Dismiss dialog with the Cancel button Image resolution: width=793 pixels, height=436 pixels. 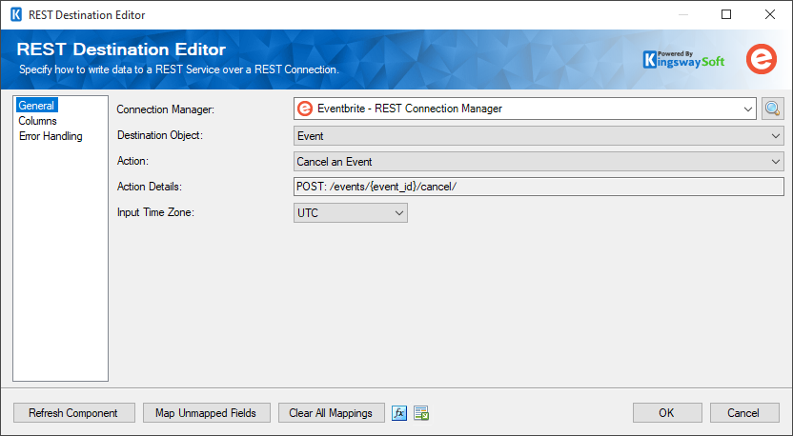click(744, 413)
